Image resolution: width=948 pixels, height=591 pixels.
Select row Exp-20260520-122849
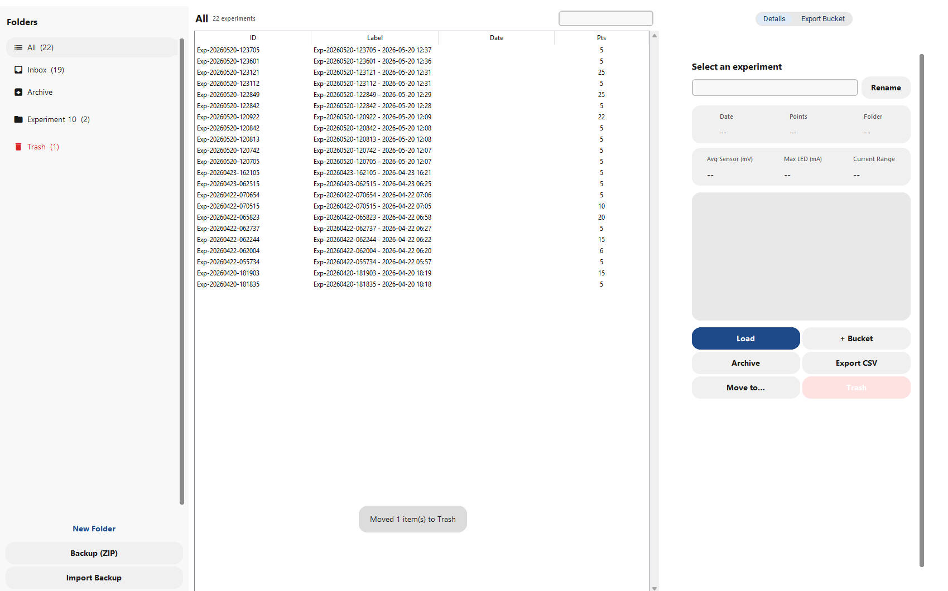(422, 95)
